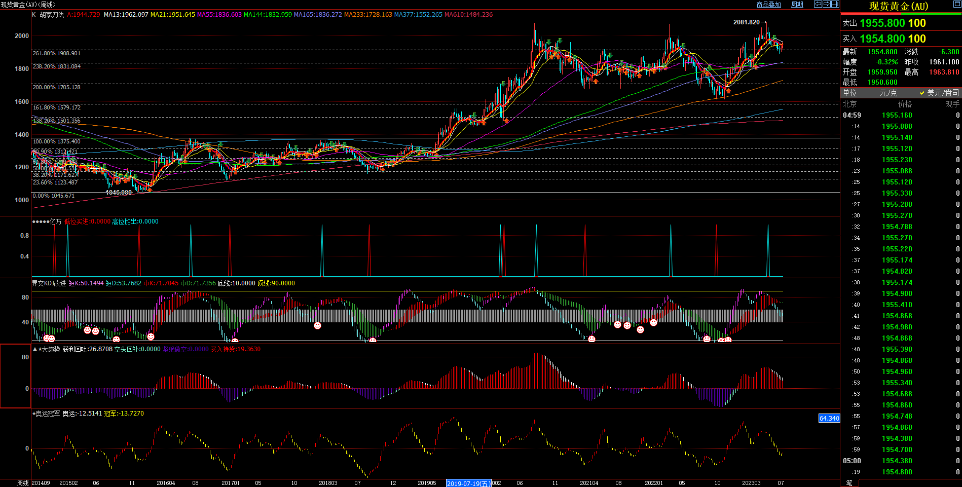Click the highlighted 2019-07-19 date marker
Viewport: 962px width, 487px height.
tap(468, 483)
